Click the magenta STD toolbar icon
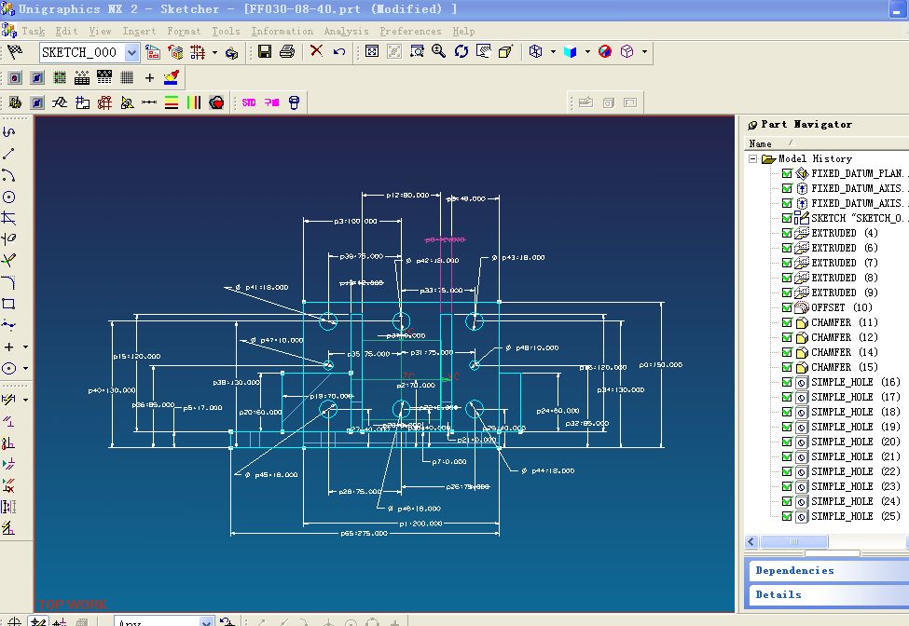The height and width of the screenshot is (626, 909). pyautogui.click(x=249, y=102)
